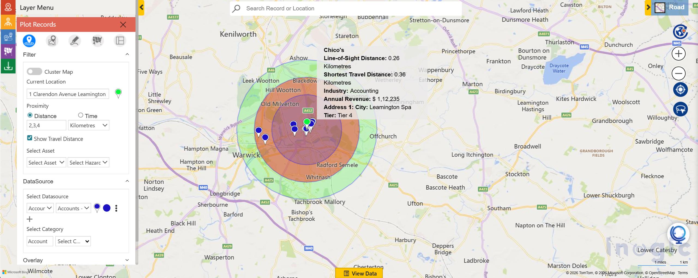Open the three-dot datasource options menu
The image size is (698, 278).
click(x=116, y=208)
